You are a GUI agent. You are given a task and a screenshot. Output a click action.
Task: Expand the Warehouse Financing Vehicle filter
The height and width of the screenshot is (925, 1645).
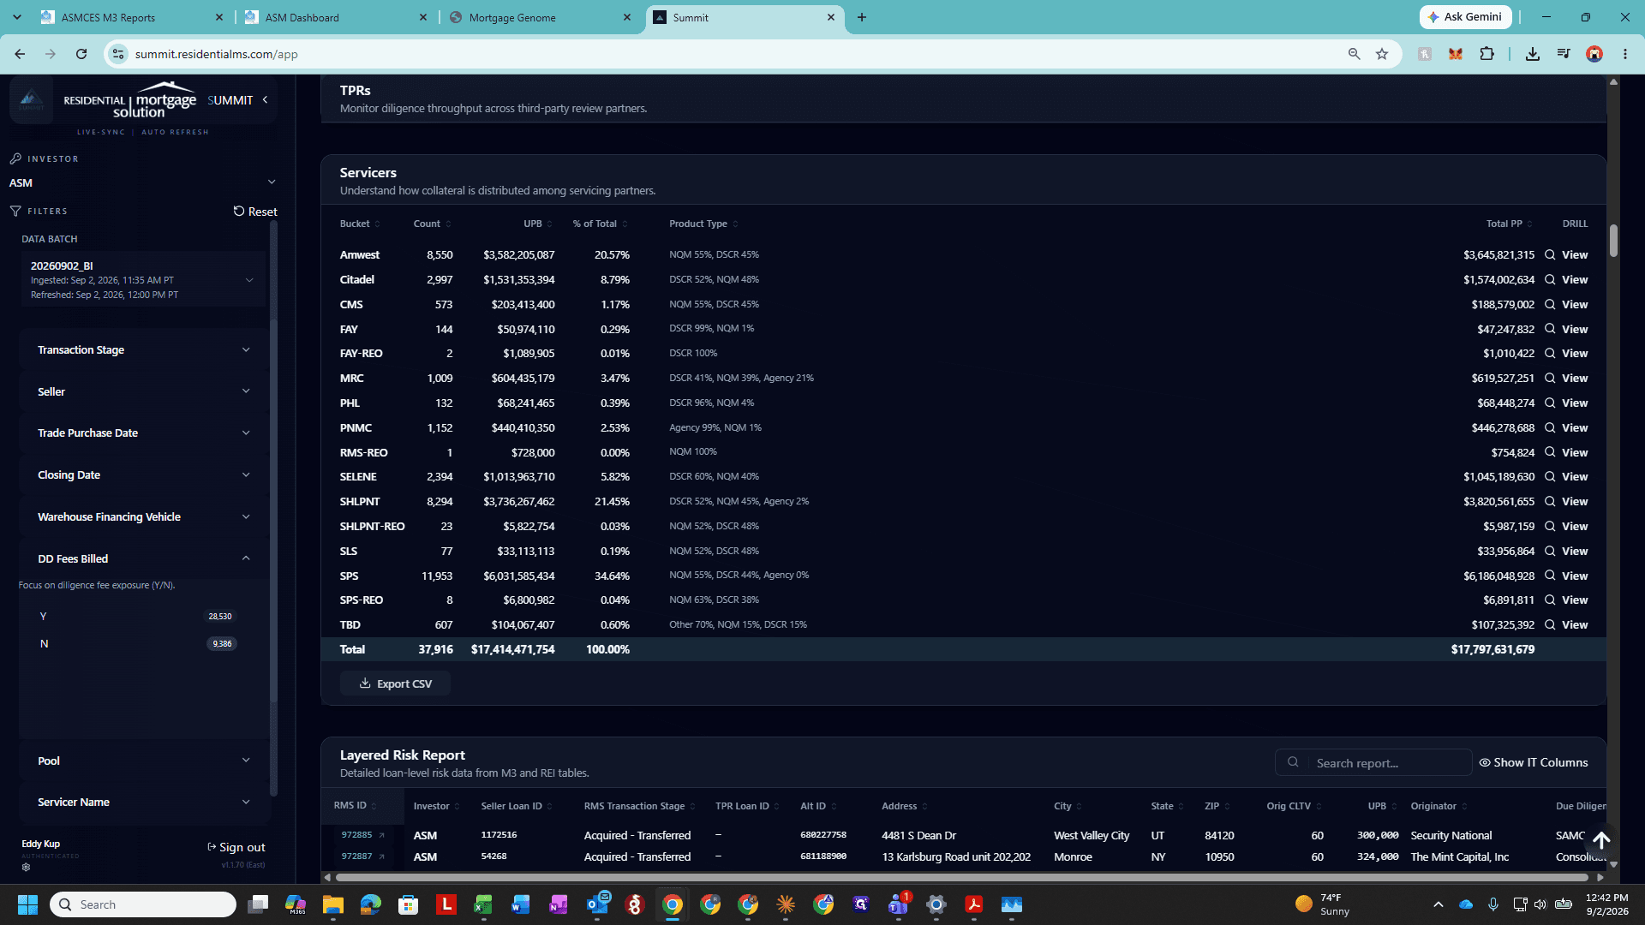[143, 517]
